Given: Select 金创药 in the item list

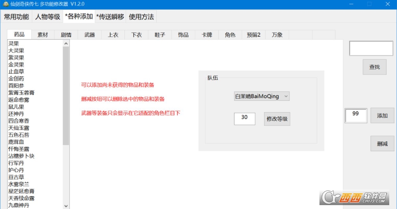Looking at the screenshot, I should [x=16, y=79].
